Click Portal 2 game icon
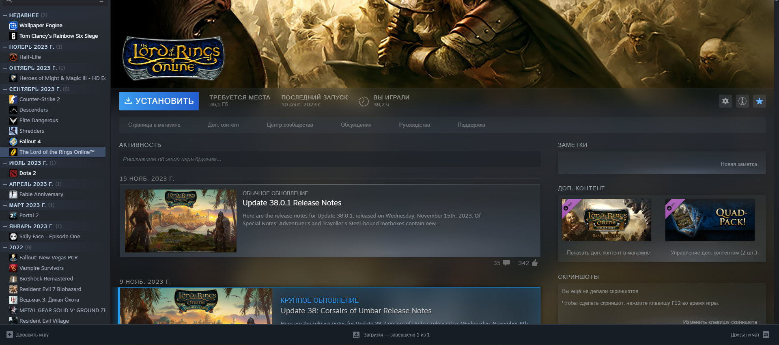The image size is (779, 345). [x=13, y=216]
